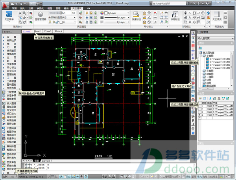
Task: Click the 标高标注 elevation annotation tool
Action: tap(175, 16)
